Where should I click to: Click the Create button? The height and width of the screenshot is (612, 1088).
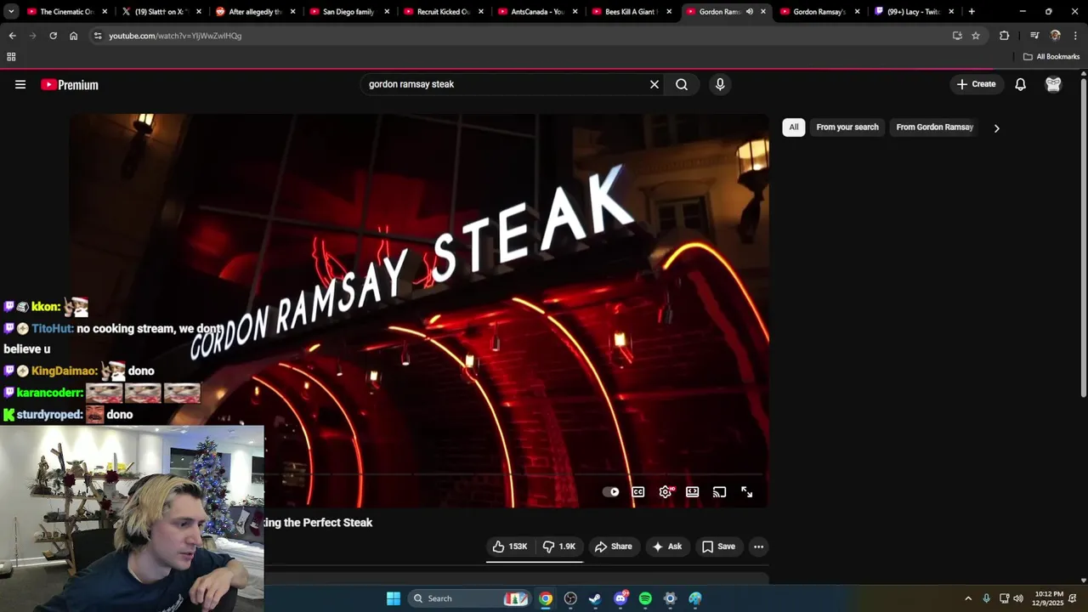pyautogui.click(x=976, y=84)
